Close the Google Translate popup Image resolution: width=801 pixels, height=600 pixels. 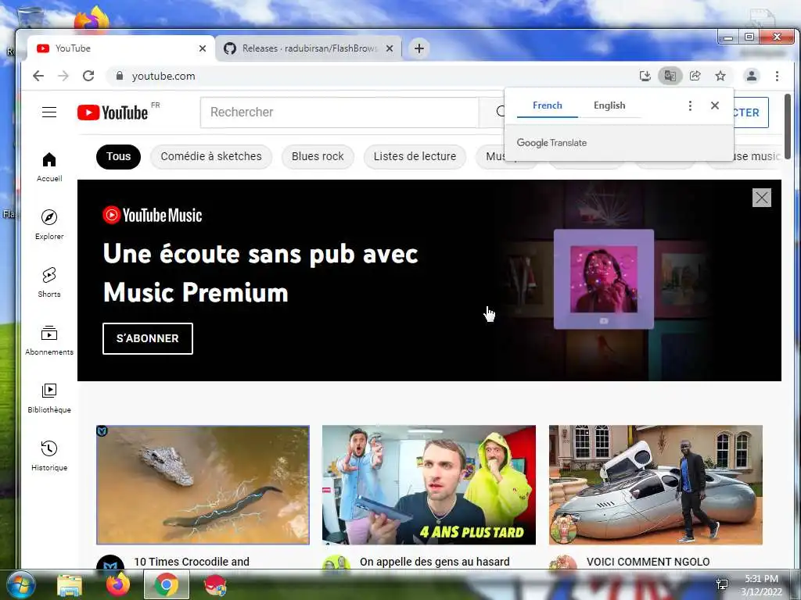click(x=715, y=105)
